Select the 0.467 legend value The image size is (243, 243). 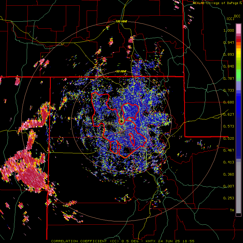[229, 150]
